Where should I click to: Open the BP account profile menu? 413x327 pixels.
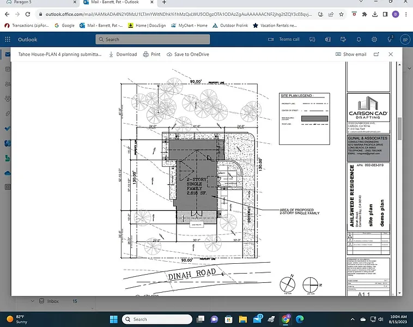click(404, 39)
